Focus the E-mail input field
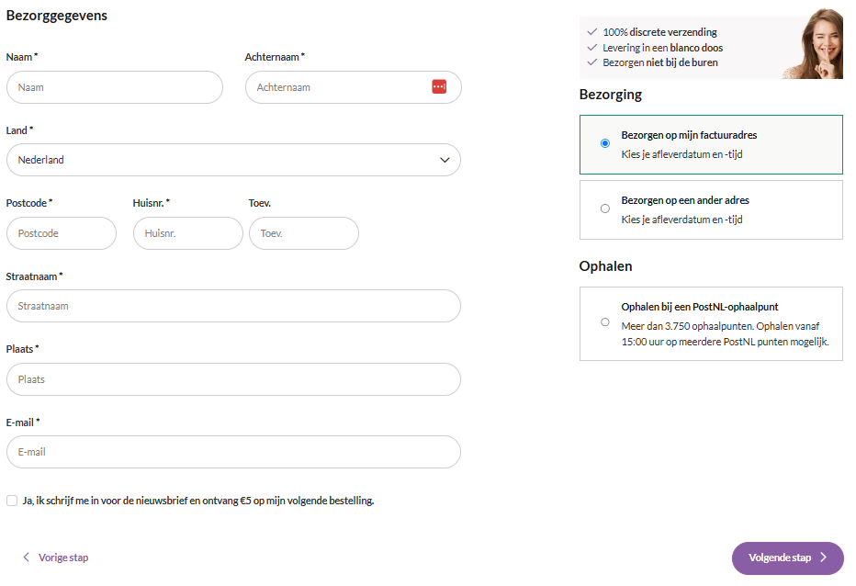856x586 pixels. click(233, 452)
